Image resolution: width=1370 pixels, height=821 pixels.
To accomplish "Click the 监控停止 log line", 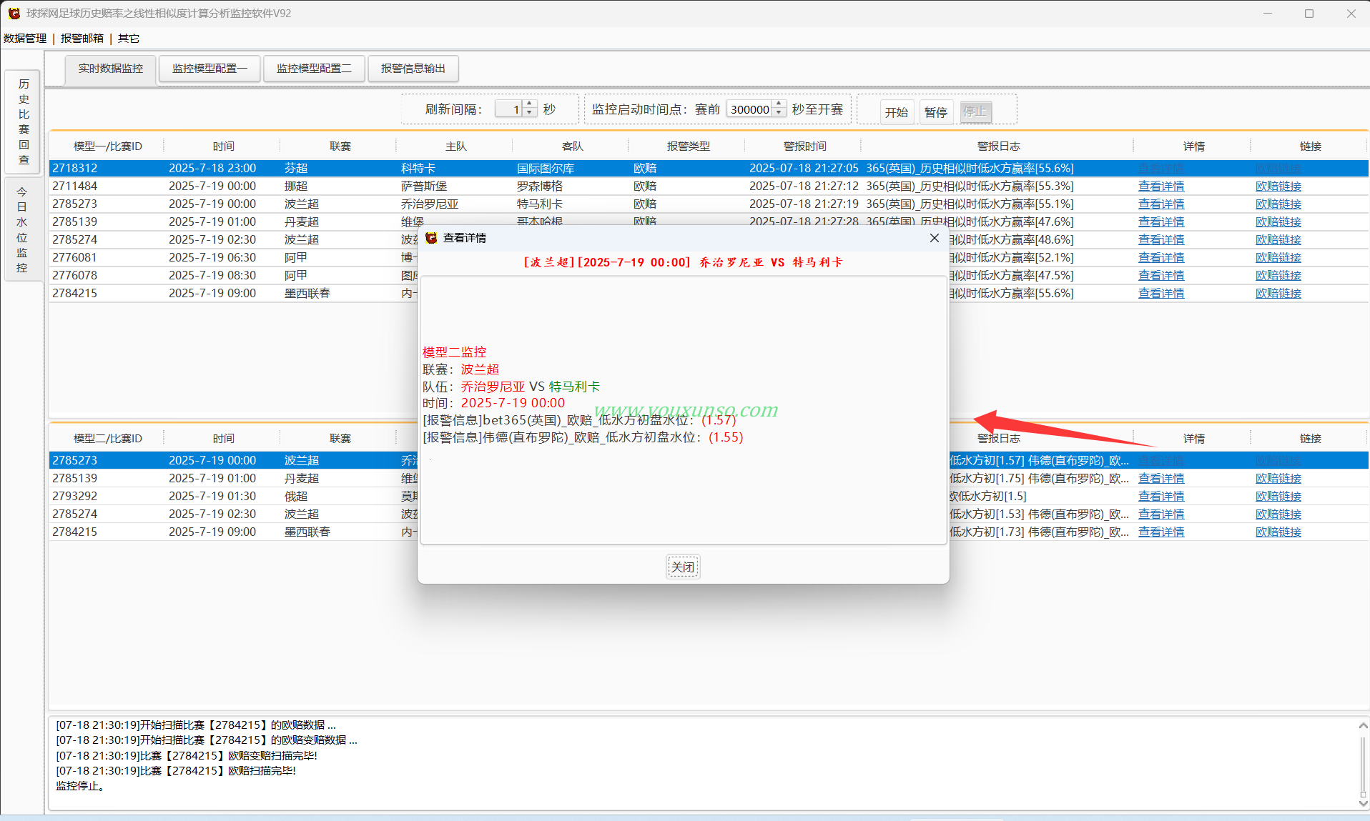I will 81,786.
